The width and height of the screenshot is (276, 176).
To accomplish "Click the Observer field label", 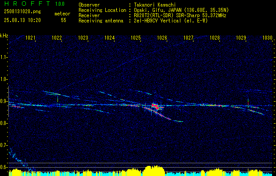I will tap(89, 5).
